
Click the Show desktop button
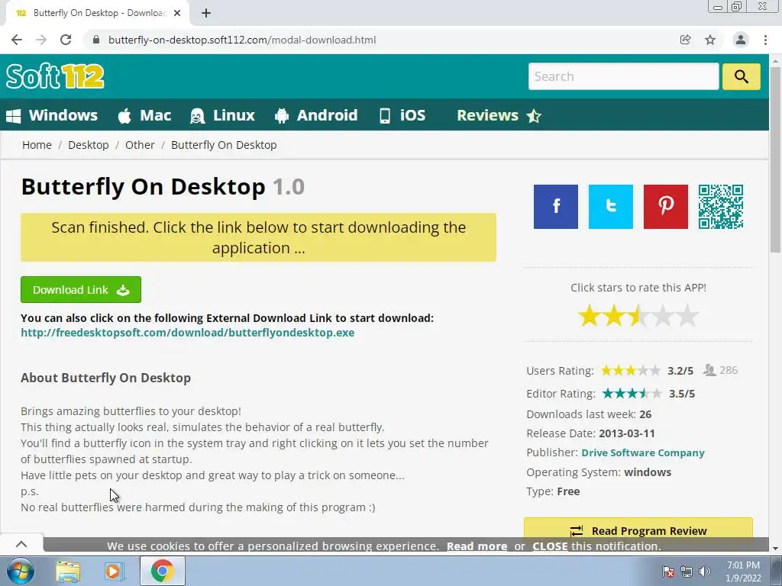click(777, 571)
